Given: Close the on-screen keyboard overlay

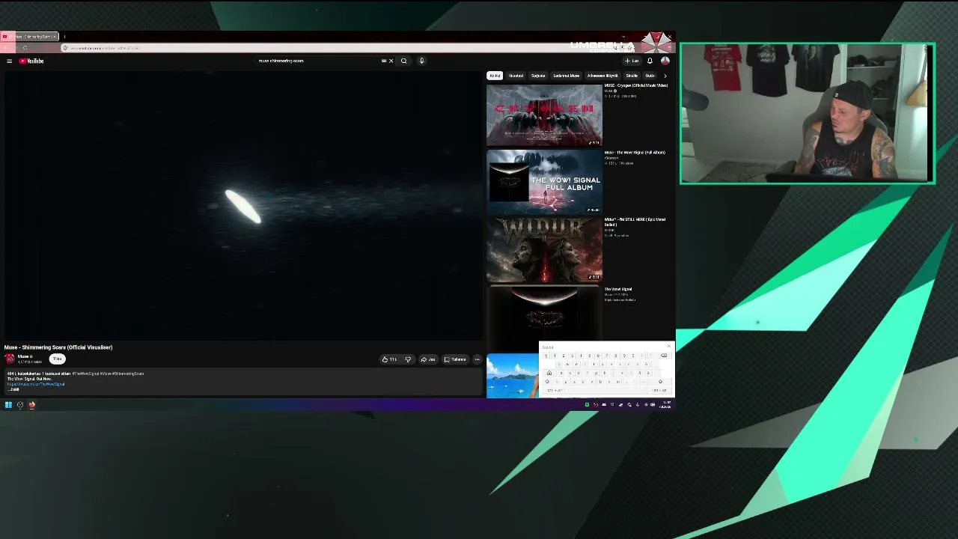Looking at the screenshot, I should (669, 346).
